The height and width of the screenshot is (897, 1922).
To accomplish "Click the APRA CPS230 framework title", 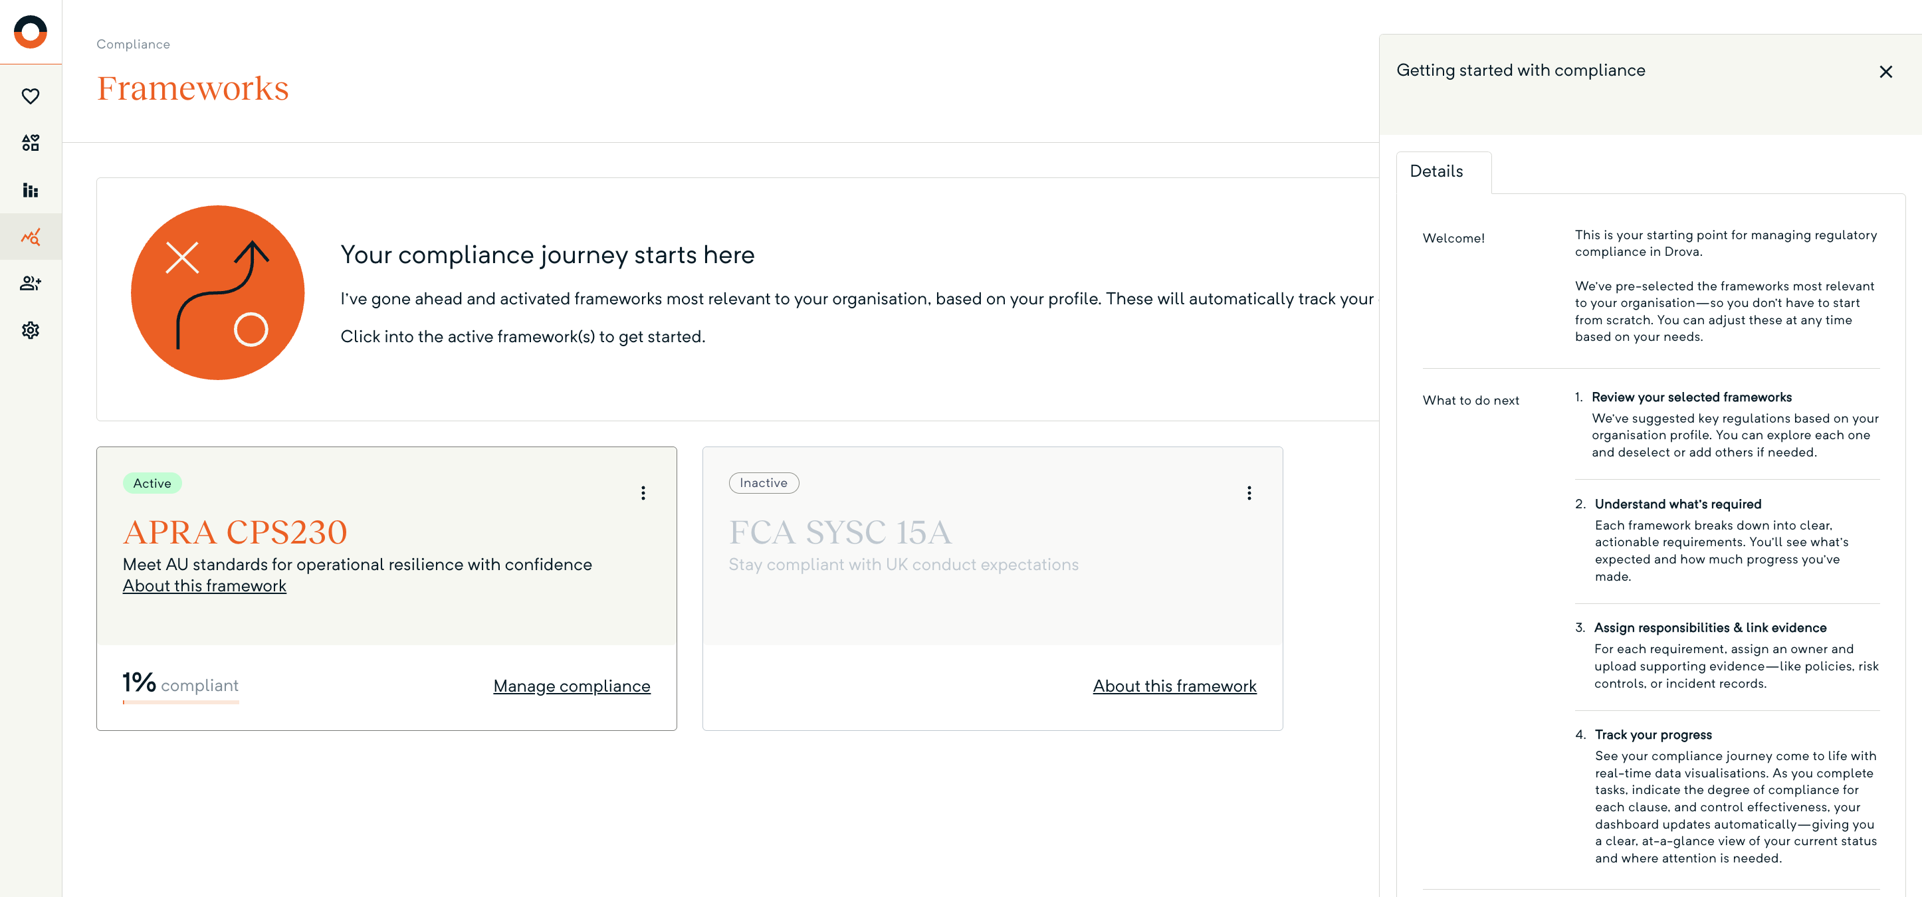I will point(235,532).
